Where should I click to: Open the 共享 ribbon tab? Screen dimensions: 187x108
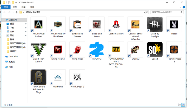point(23,7)
